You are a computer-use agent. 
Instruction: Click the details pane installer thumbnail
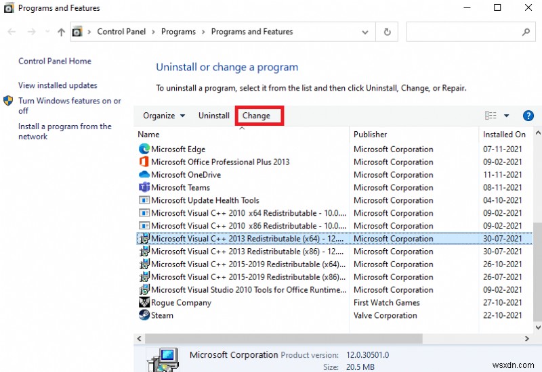coord(163,360)
